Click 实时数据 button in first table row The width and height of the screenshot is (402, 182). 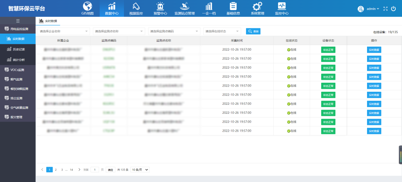click(x=374, y=50)
